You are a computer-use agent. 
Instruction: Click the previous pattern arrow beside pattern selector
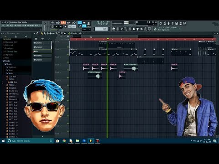94,29
